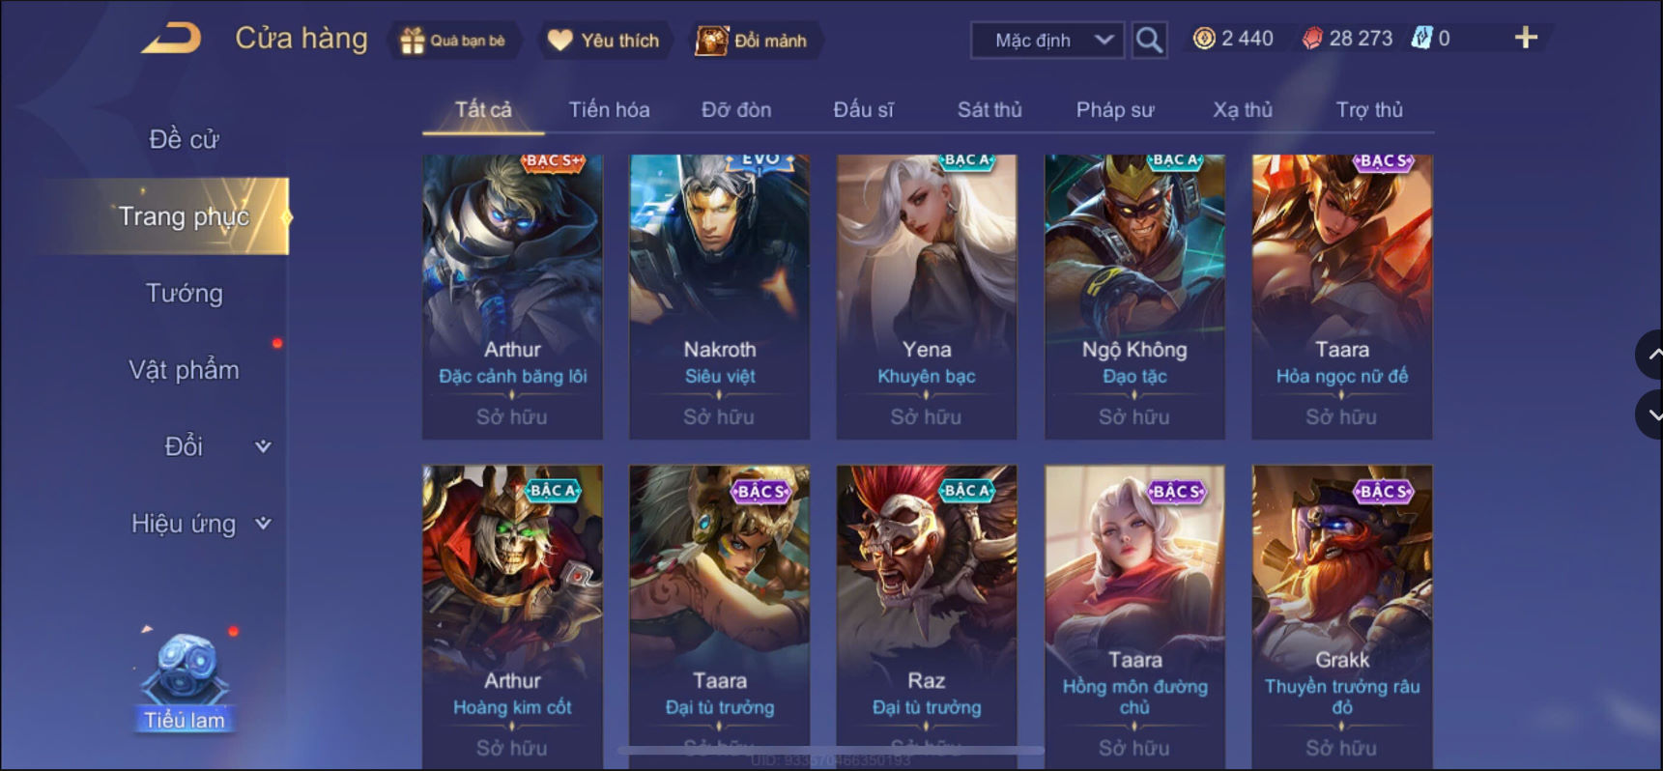
Task: Go to the Đề cử section
Action: [184, 139]
